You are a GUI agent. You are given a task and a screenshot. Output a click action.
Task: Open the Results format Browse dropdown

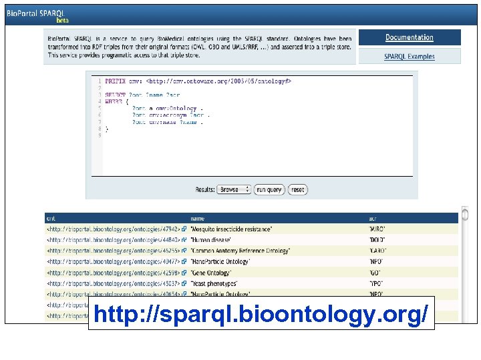tap(234, 189)
